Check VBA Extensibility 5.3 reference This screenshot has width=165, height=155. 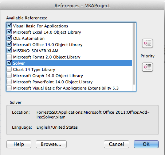tap(9, 88)
